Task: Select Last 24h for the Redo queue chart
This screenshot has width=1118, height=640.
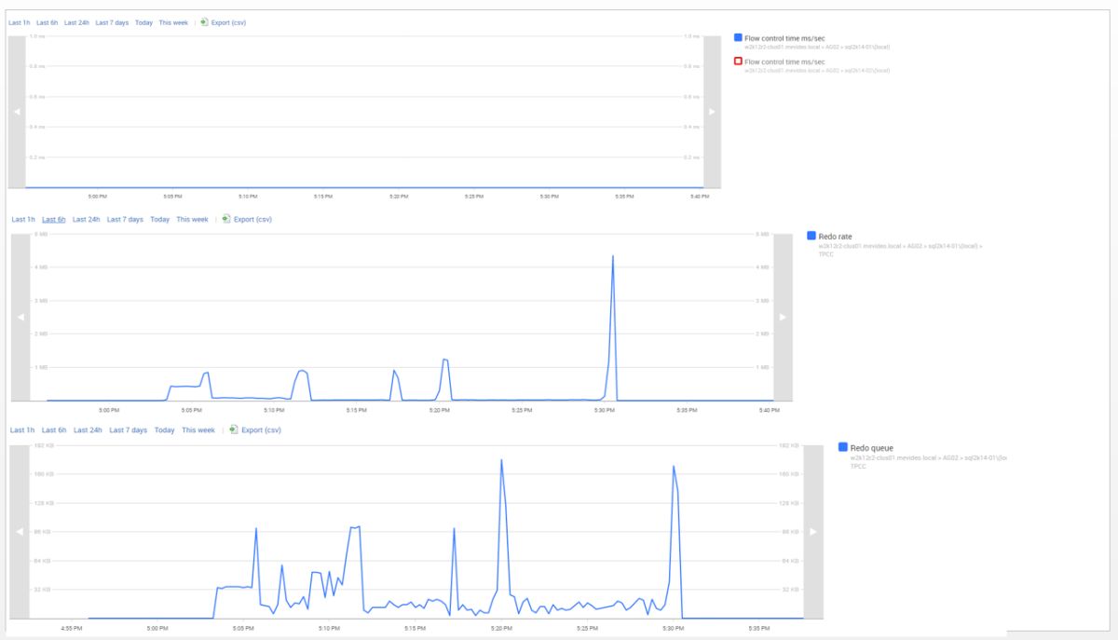Action: [89, 430]
